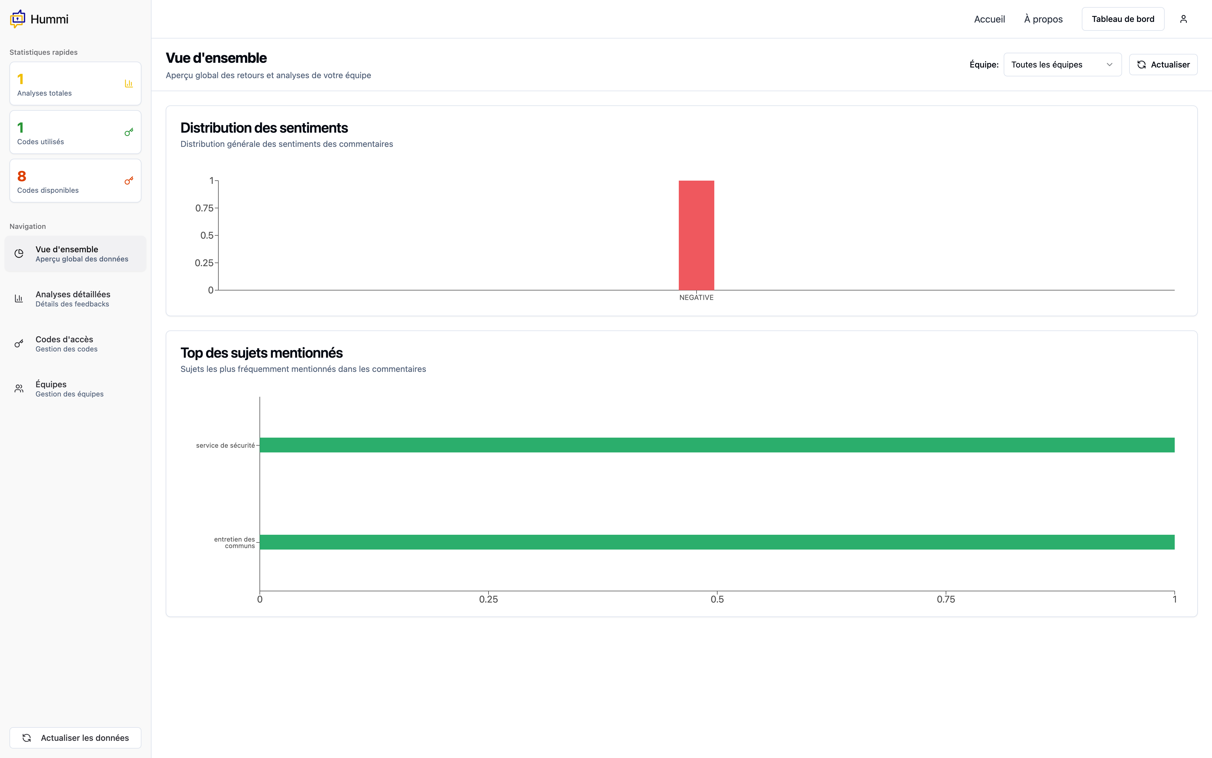Screen dimensions: 1212x758
Task: Go to the Accueil page
Action: click(x=989, y=19)
